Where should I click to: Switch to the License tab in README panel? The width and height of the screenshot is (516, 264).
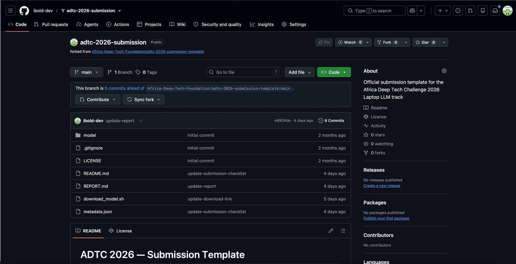click(x=120, y=231)
